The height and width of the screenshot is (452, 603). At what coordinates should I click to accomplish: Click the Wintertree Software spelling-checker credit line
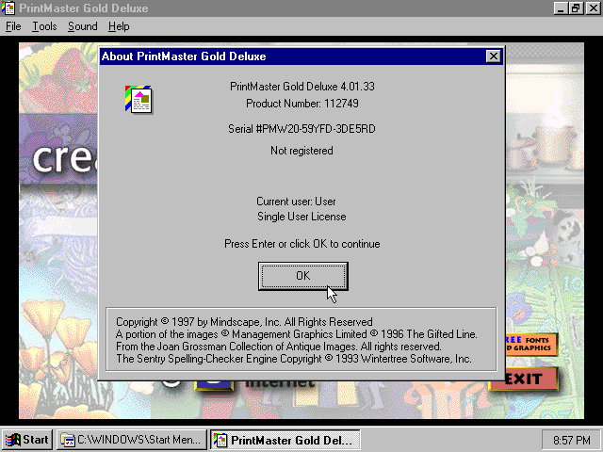294,359
